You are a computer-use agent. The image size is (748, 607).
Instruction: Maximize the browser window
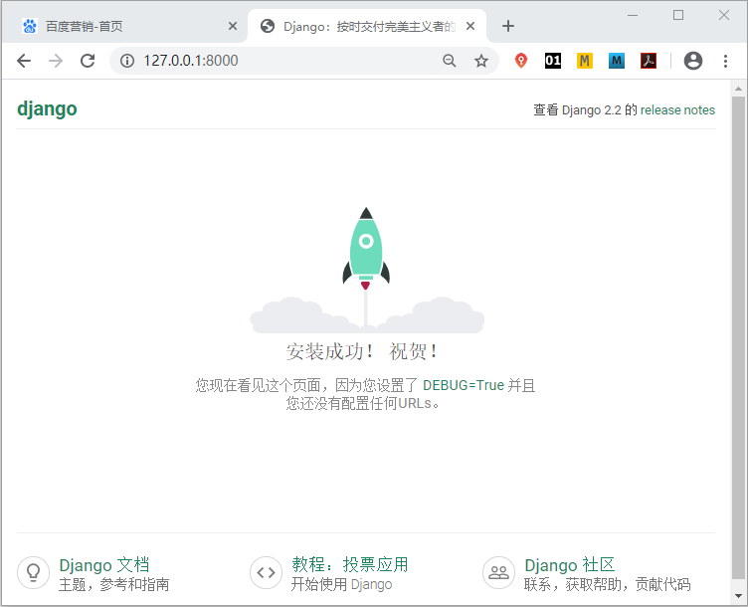[678, 15]
